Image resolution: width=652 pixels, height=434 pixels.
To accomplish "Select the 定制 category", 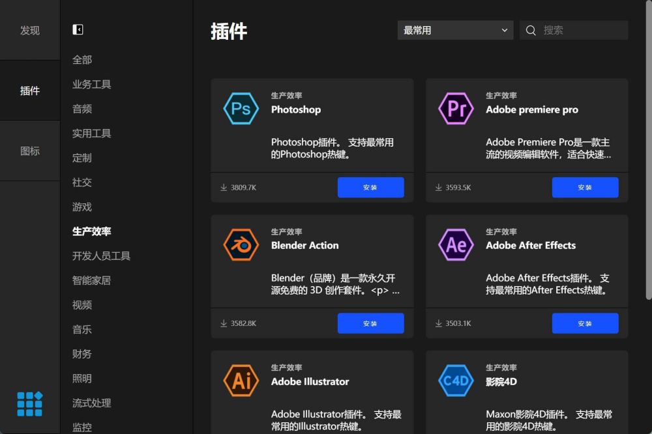I will pos(82,158).
